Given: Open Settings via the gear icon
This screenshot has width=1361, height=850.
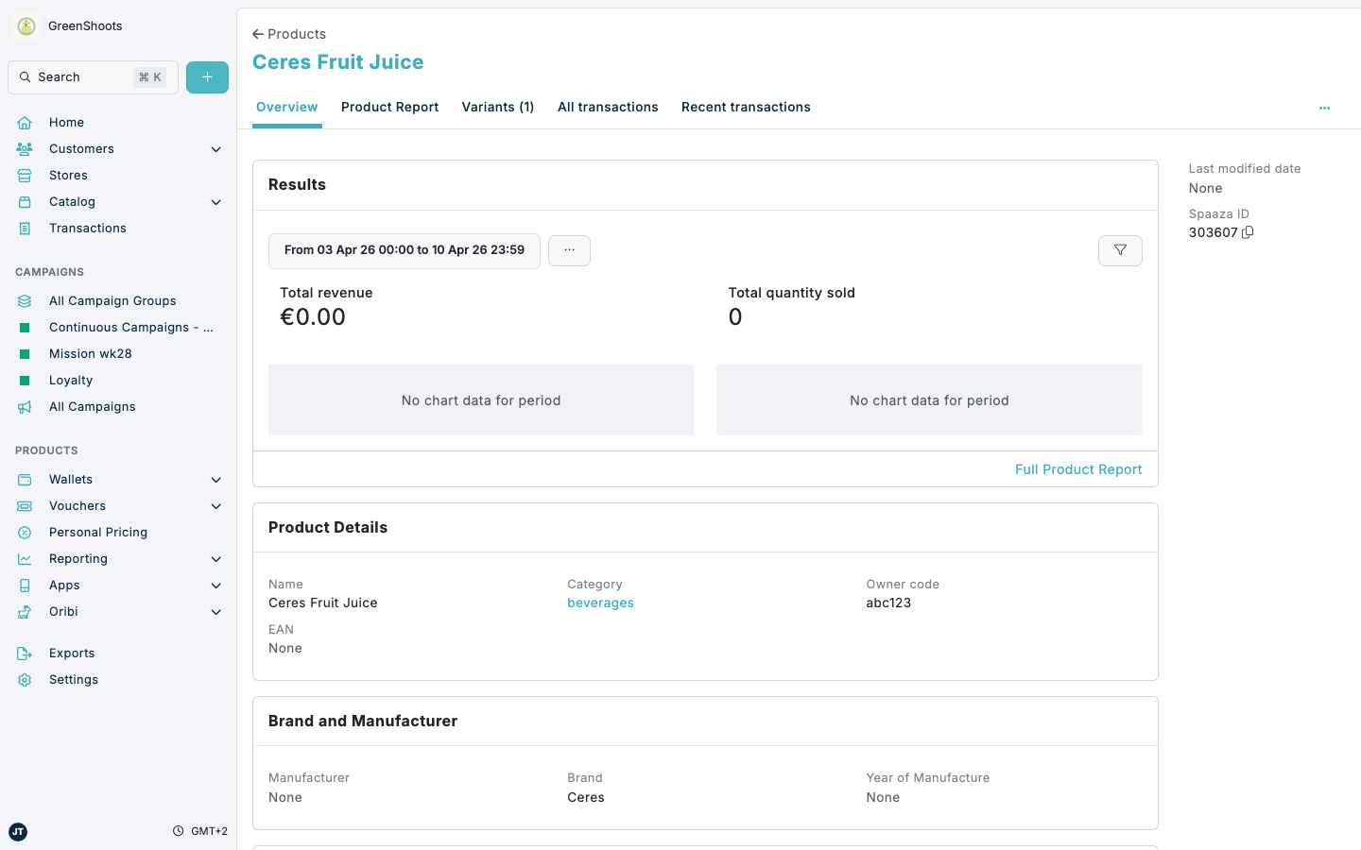Looking at the screenshot, I should [25, 679].
